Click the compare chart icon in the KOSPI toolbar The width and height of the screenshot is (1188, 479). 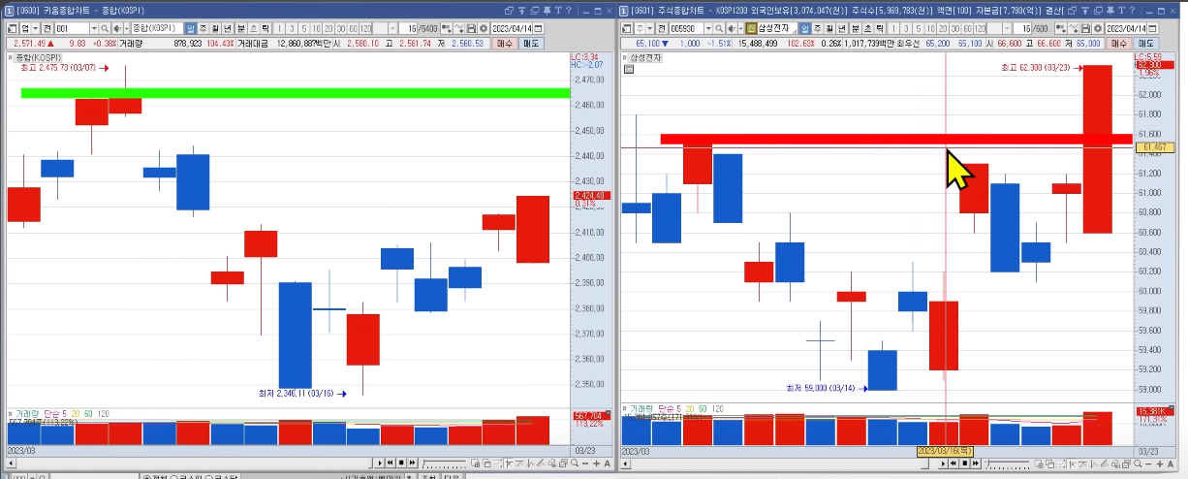446,28
